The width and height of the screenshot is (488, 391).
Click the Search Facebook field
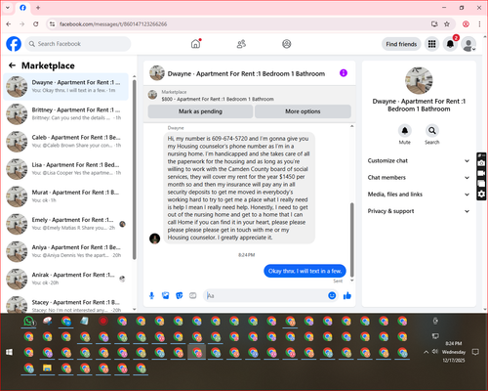(x=78, y=44)
